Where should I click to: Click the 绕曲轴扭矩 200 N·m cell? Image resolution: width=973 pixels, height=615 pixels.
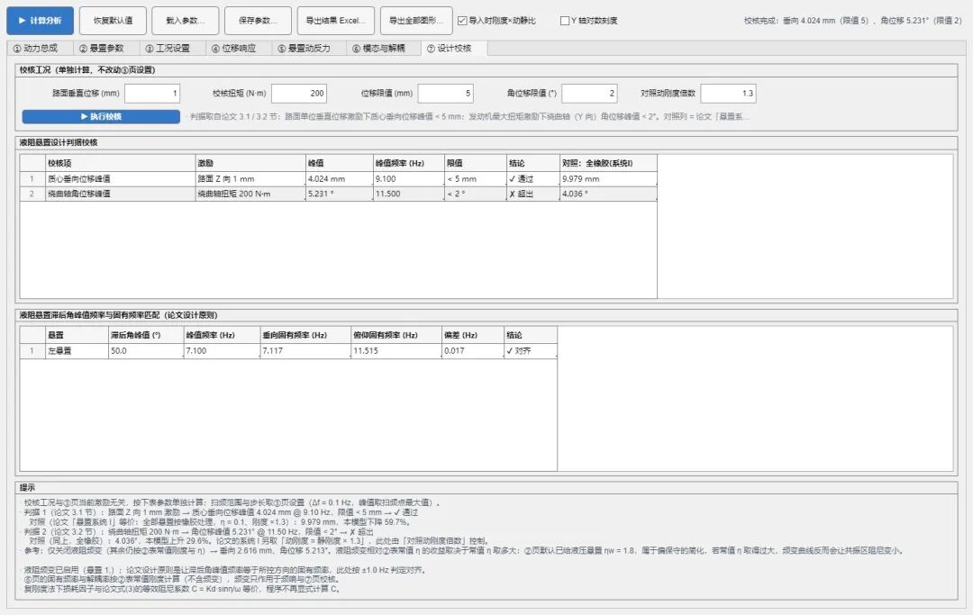(250, 194)
